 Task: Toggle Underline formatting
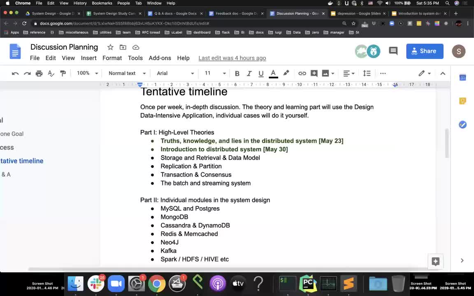click(261, 74)
